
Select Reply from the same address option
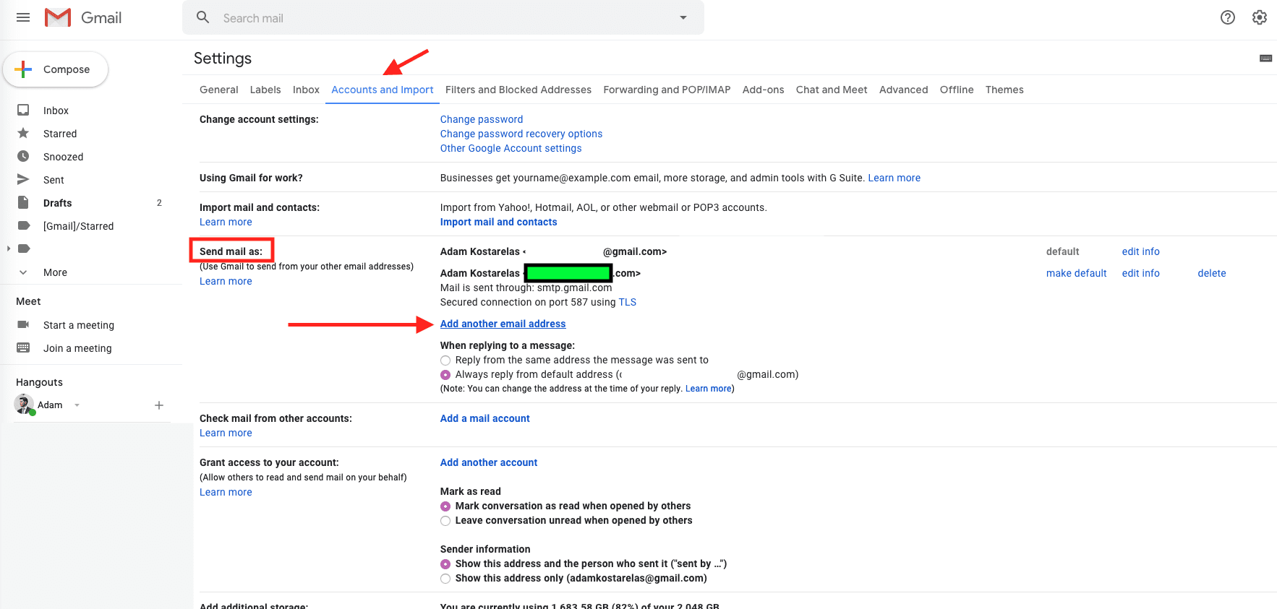(x=445, y=360)
